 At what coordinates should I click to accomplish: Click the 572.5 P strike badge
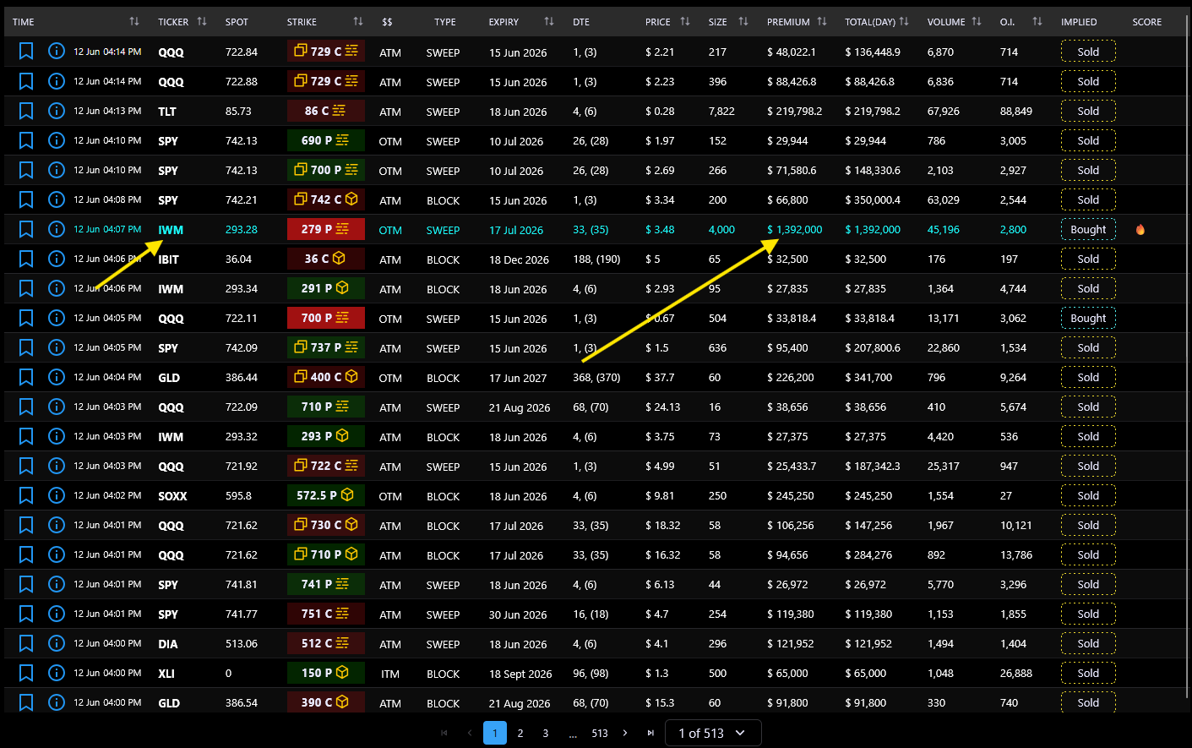point(326,495)
